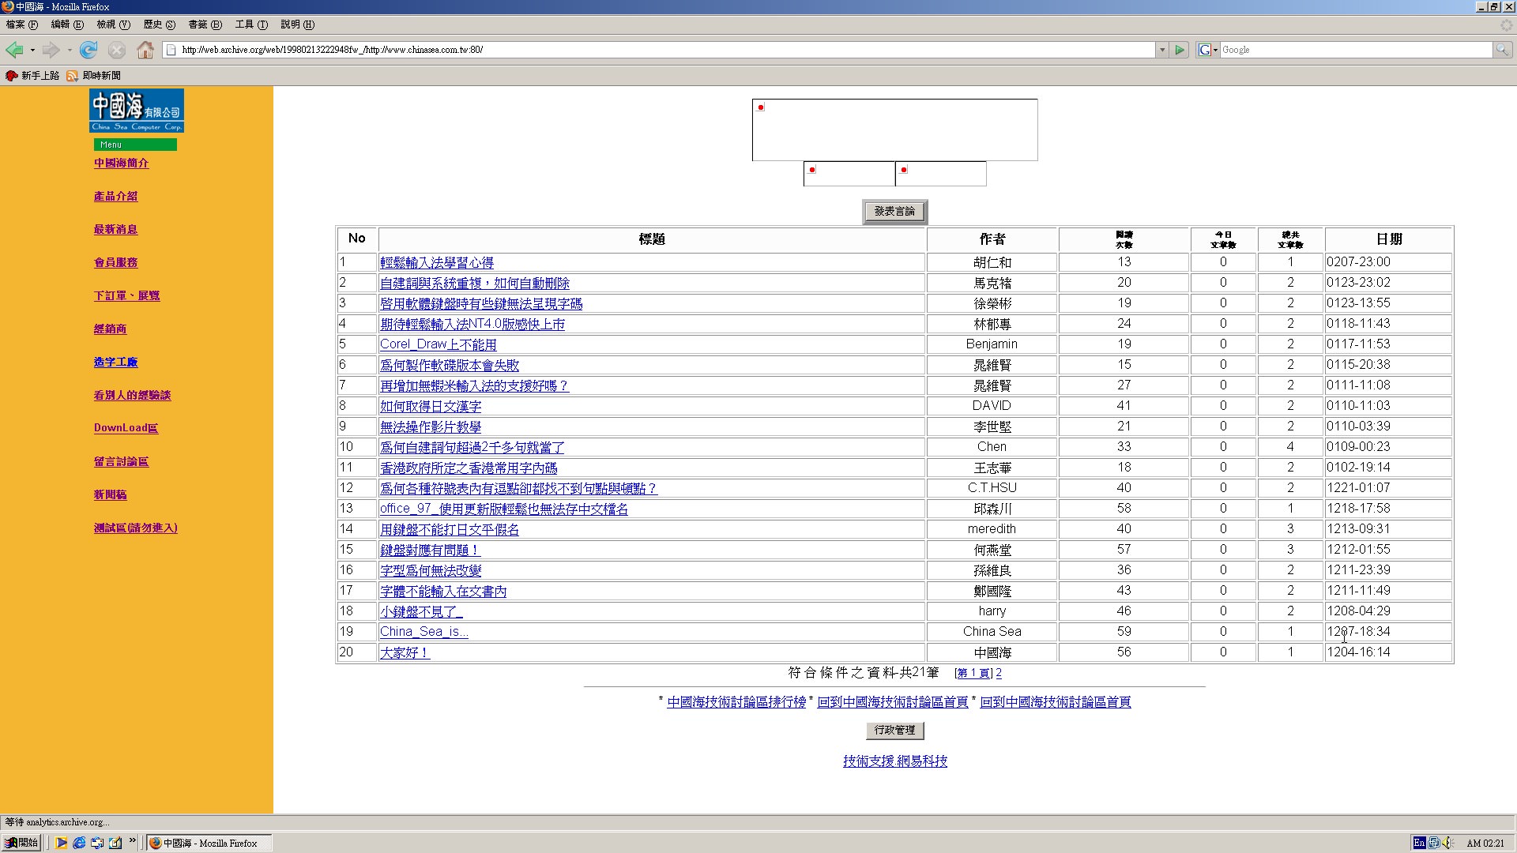
Task: Open the 書籤 bookmarks menu
Action: 205,24
